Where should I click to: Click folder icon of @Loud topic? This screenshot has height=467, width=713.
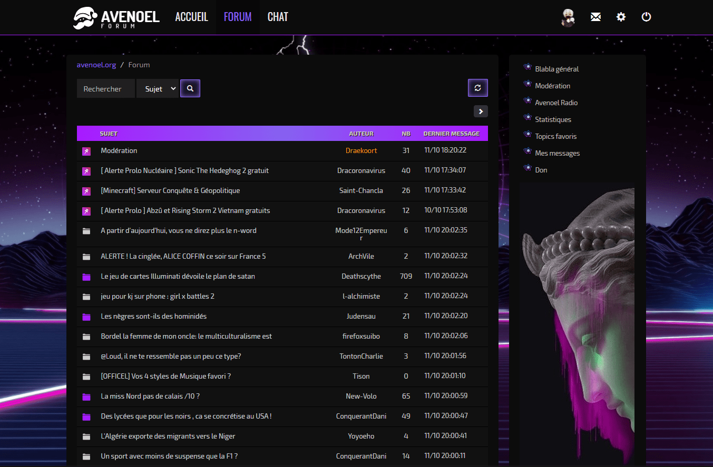pos(86,357)
